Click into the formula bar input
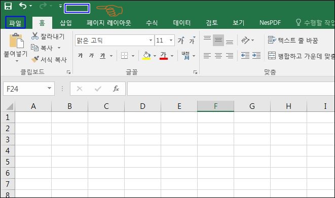The image size is (335, 198). pyautogui.click(x=231, y=89)
